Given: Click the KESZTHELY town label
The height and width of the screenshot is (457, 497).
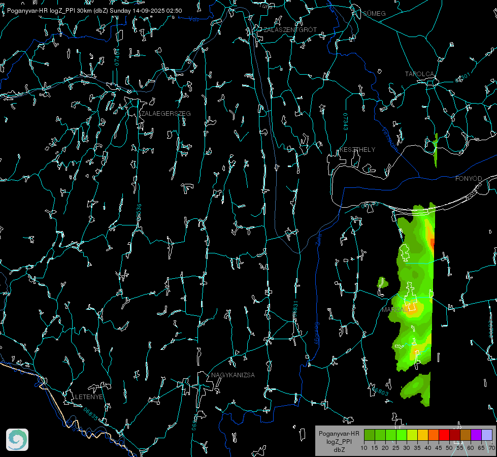Looking at the screenshot, I should click(357, 149).
